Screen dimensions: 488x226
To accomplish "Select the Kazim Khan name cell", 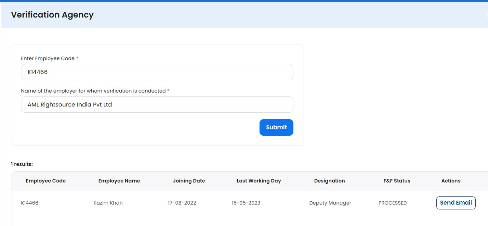I will 108,203.
